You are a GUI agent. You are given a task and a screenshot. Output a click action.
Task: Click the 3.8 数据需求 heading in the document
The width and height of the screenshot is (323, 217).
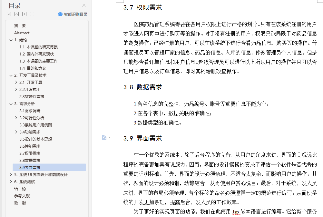143,87
